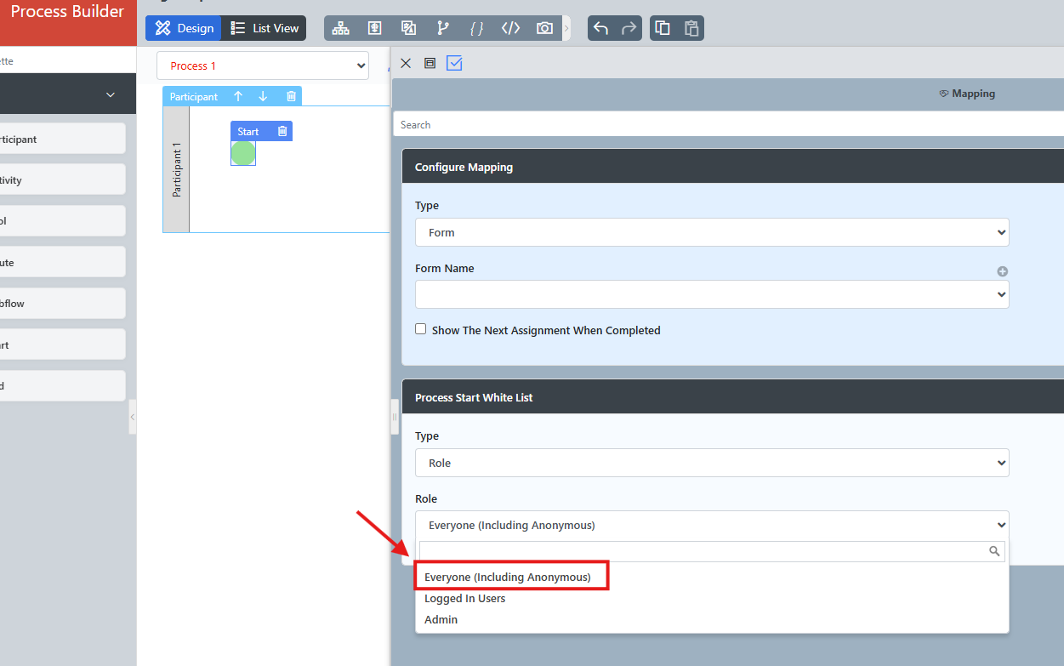Click the blue checkmark apply icon
The height and width of the screenshot is (666, 1064).
coord(454,63)
